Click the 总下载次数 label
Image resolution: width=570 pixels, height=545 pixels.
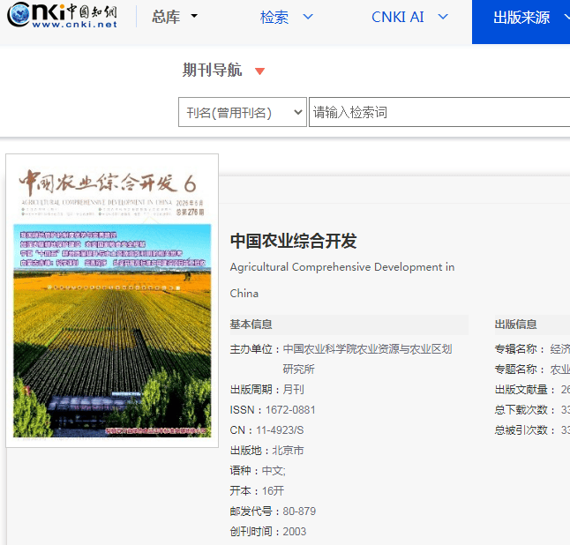pyautogui.click(x=525, y=410)
